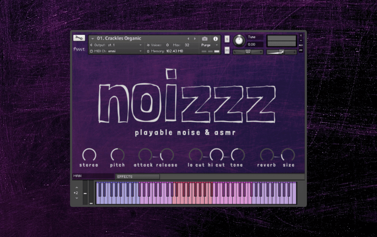Click the tone knob
Viewport: 377px width, 237px height.
coord(238,155)
